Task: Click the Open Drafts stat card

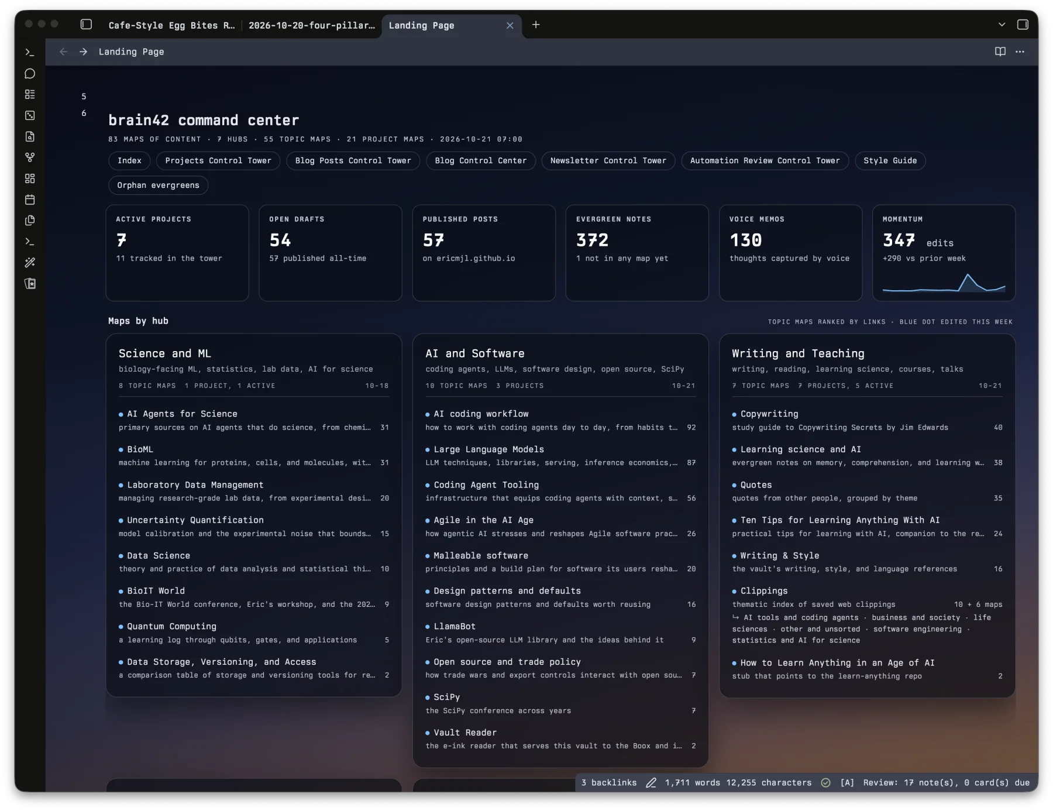Action: point(331,253)
